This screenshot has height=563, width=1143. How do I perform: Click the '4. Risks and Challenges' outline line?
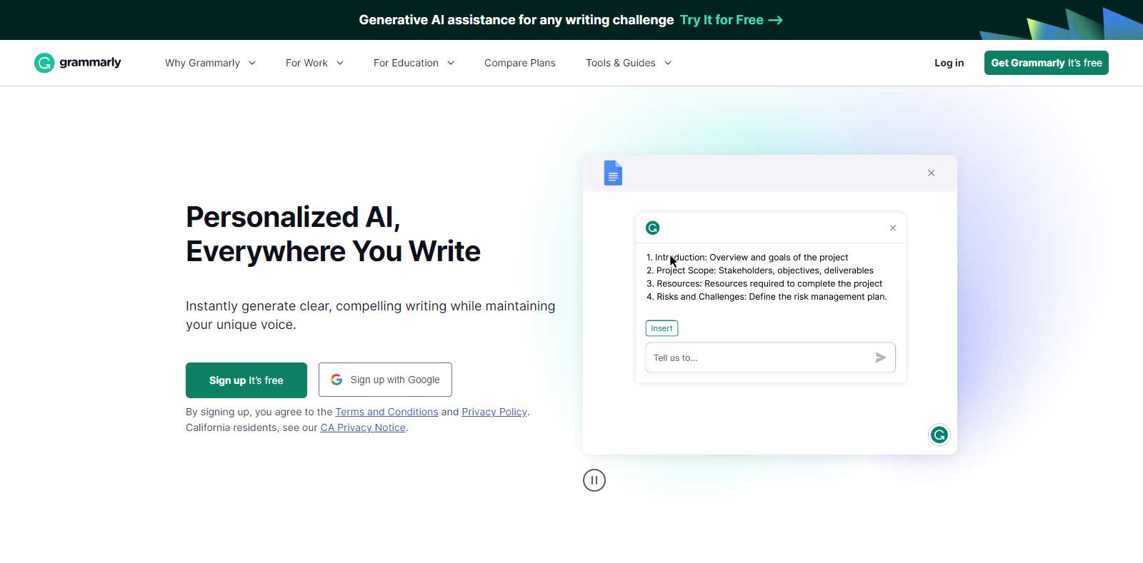pyautogui.click(x=767, y=297)
